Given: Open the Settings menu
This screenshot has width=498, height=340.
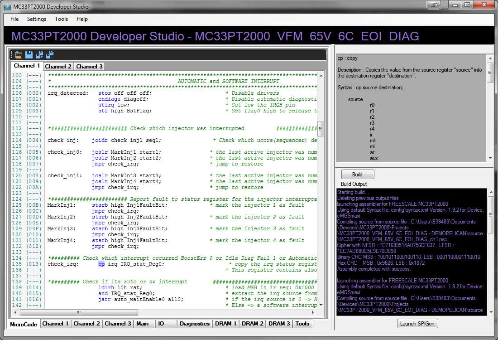Looking at the screenshot, I should (36, 19).
